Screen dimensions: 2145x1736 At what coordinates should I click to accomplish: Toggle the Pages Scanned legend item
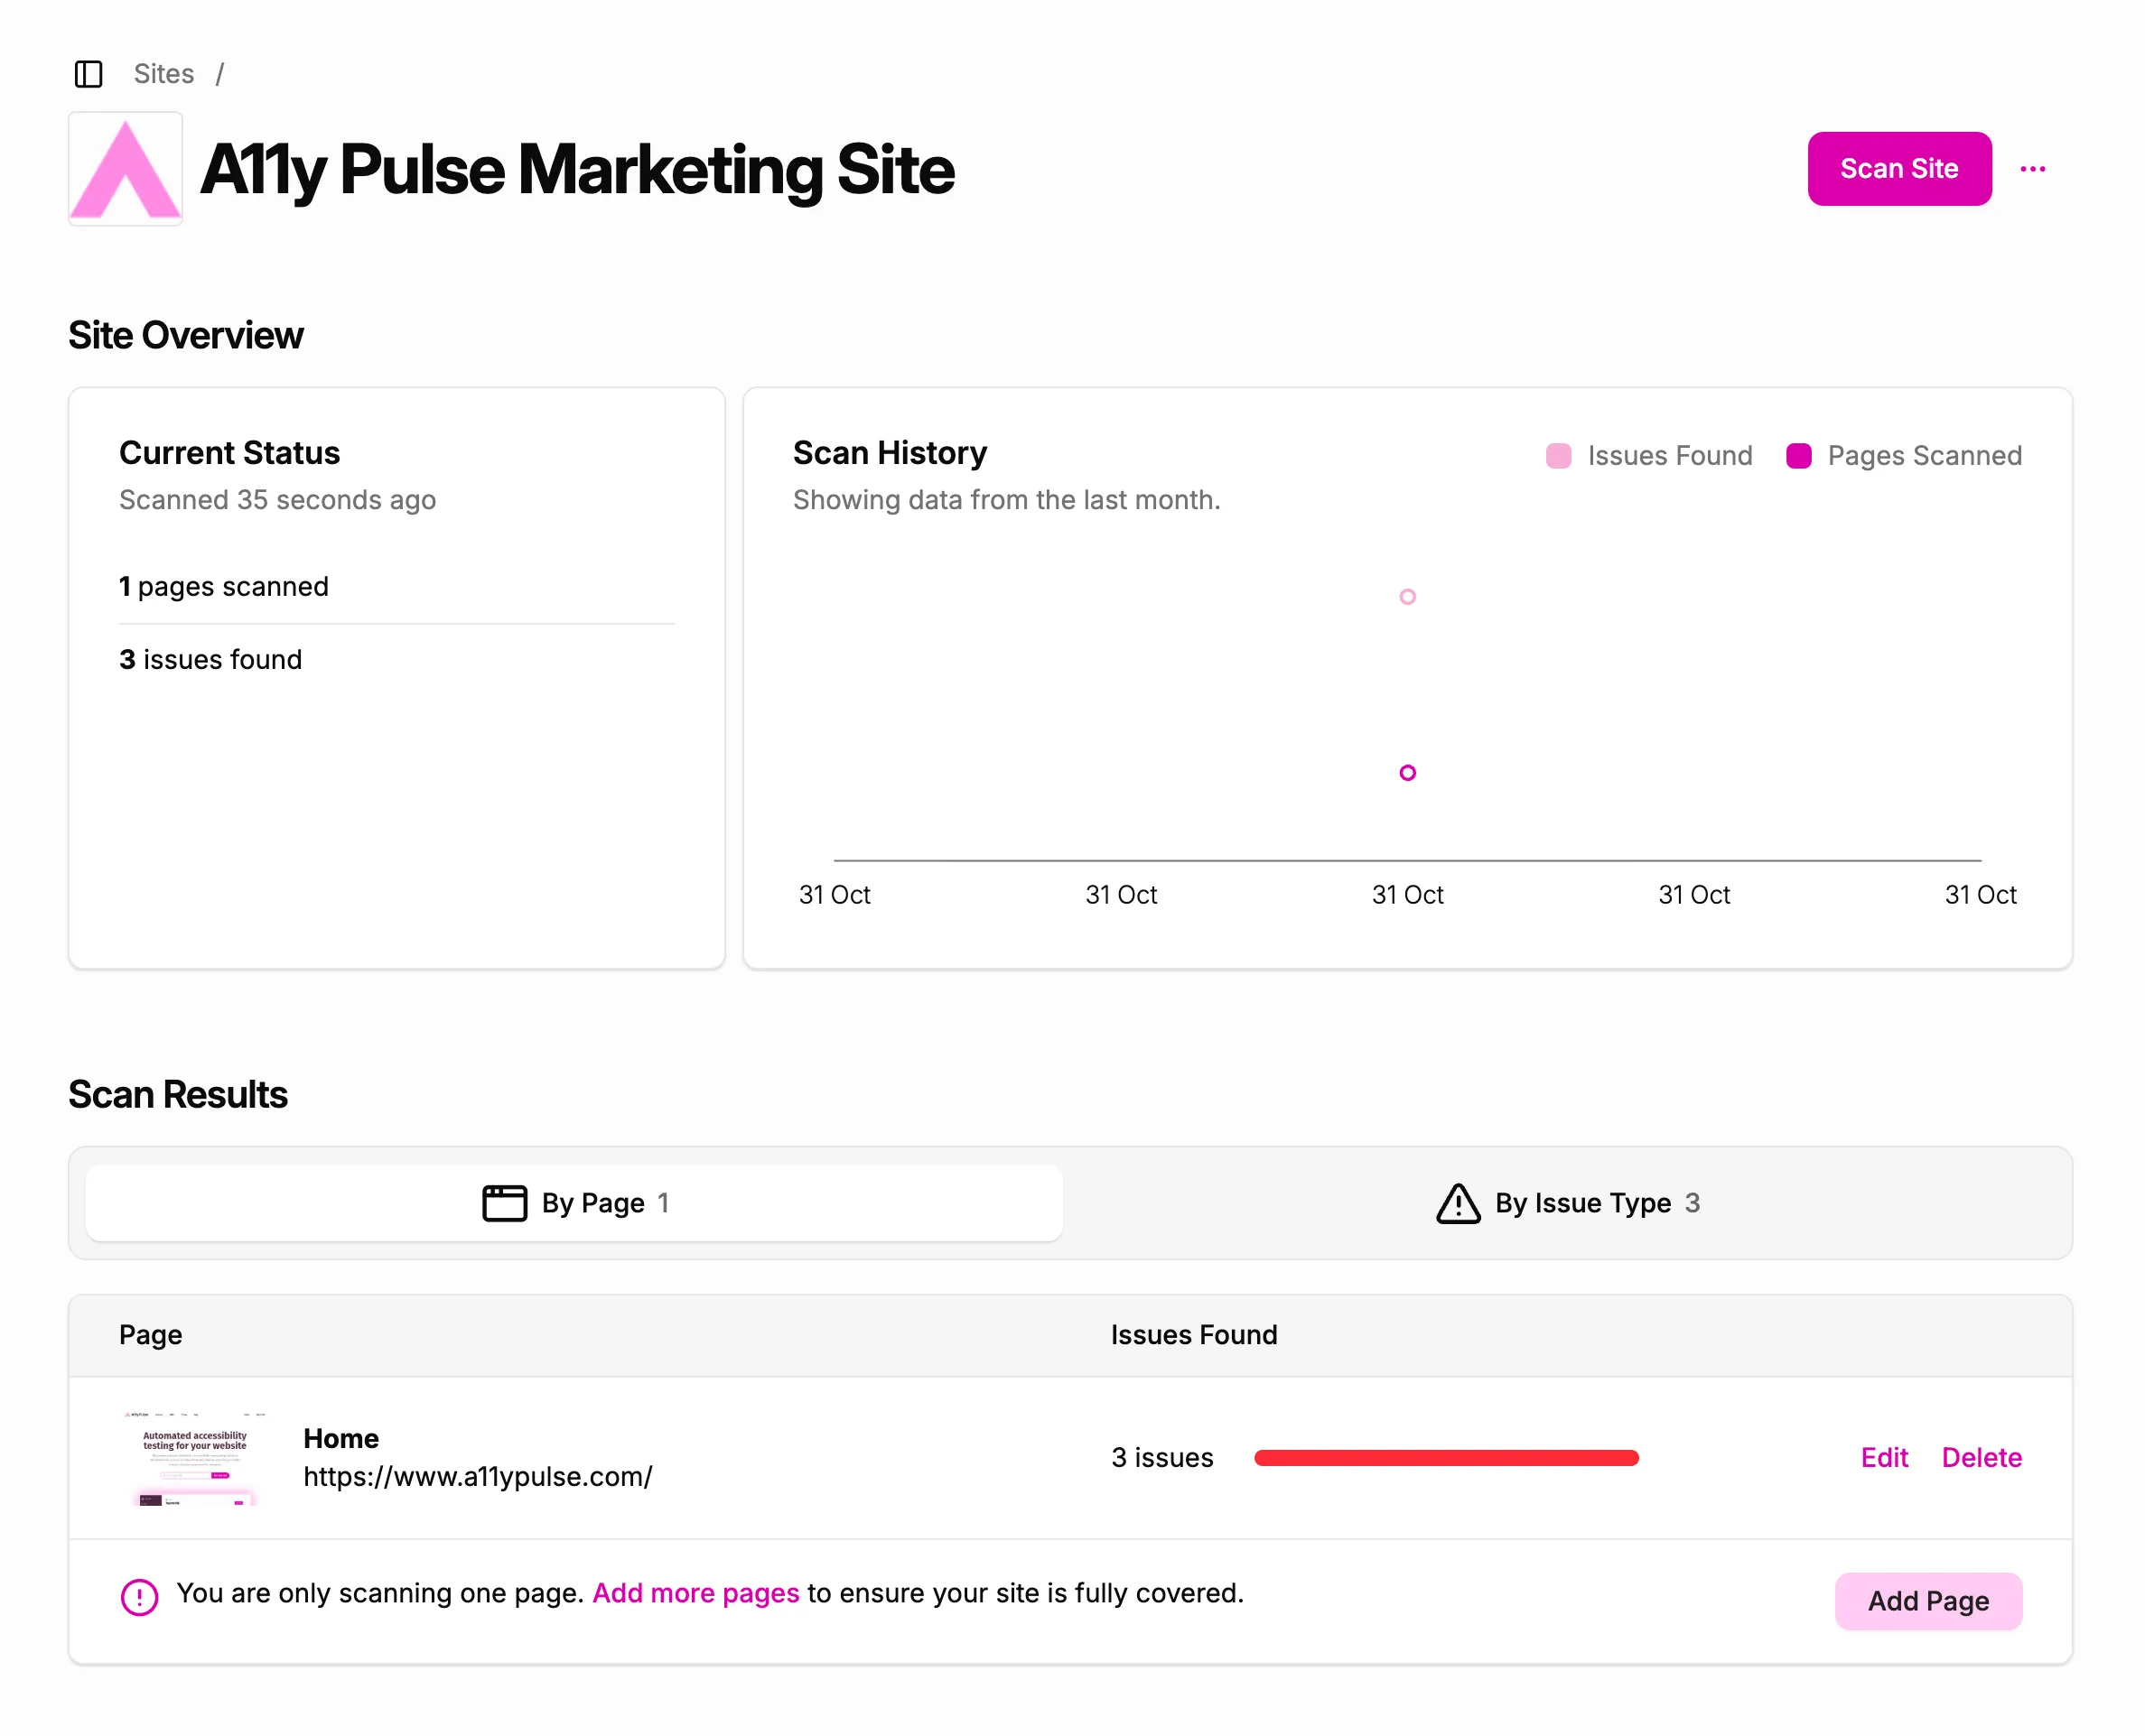1906,455
